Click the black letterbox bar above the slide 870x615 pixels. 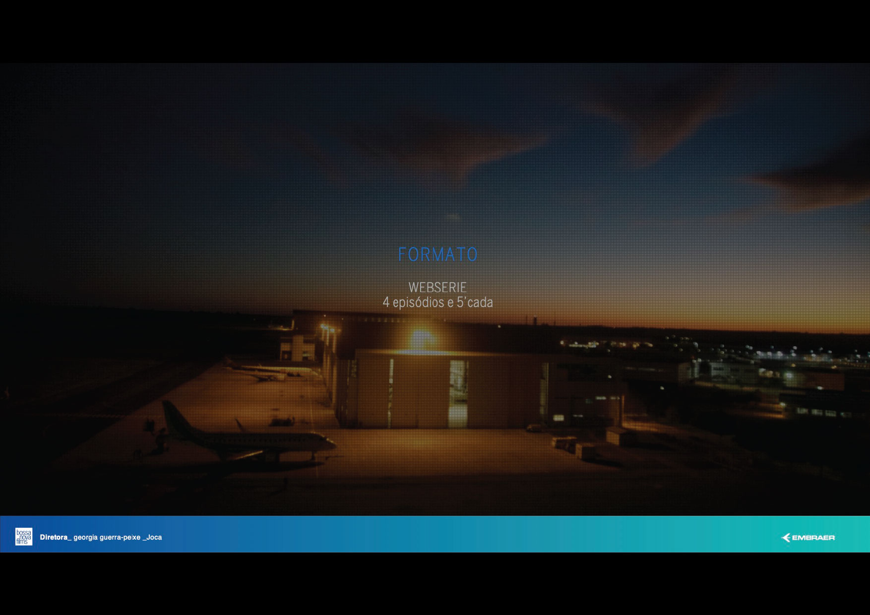tap(435, 31)
